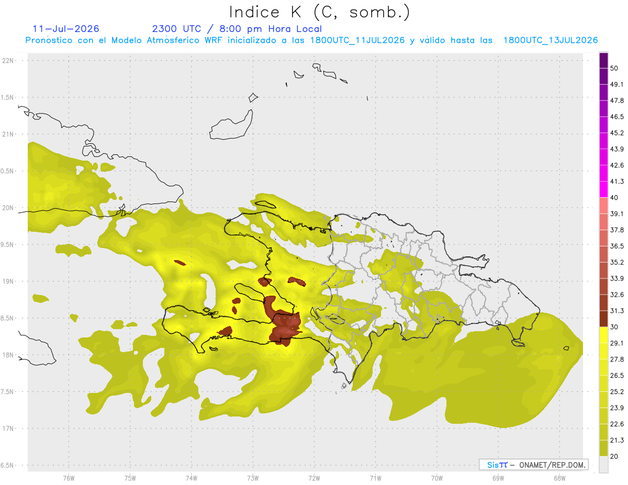The image size is (628, 485).
Task: Click the '42.6' value on the color scale
Action: click(617, 165)
